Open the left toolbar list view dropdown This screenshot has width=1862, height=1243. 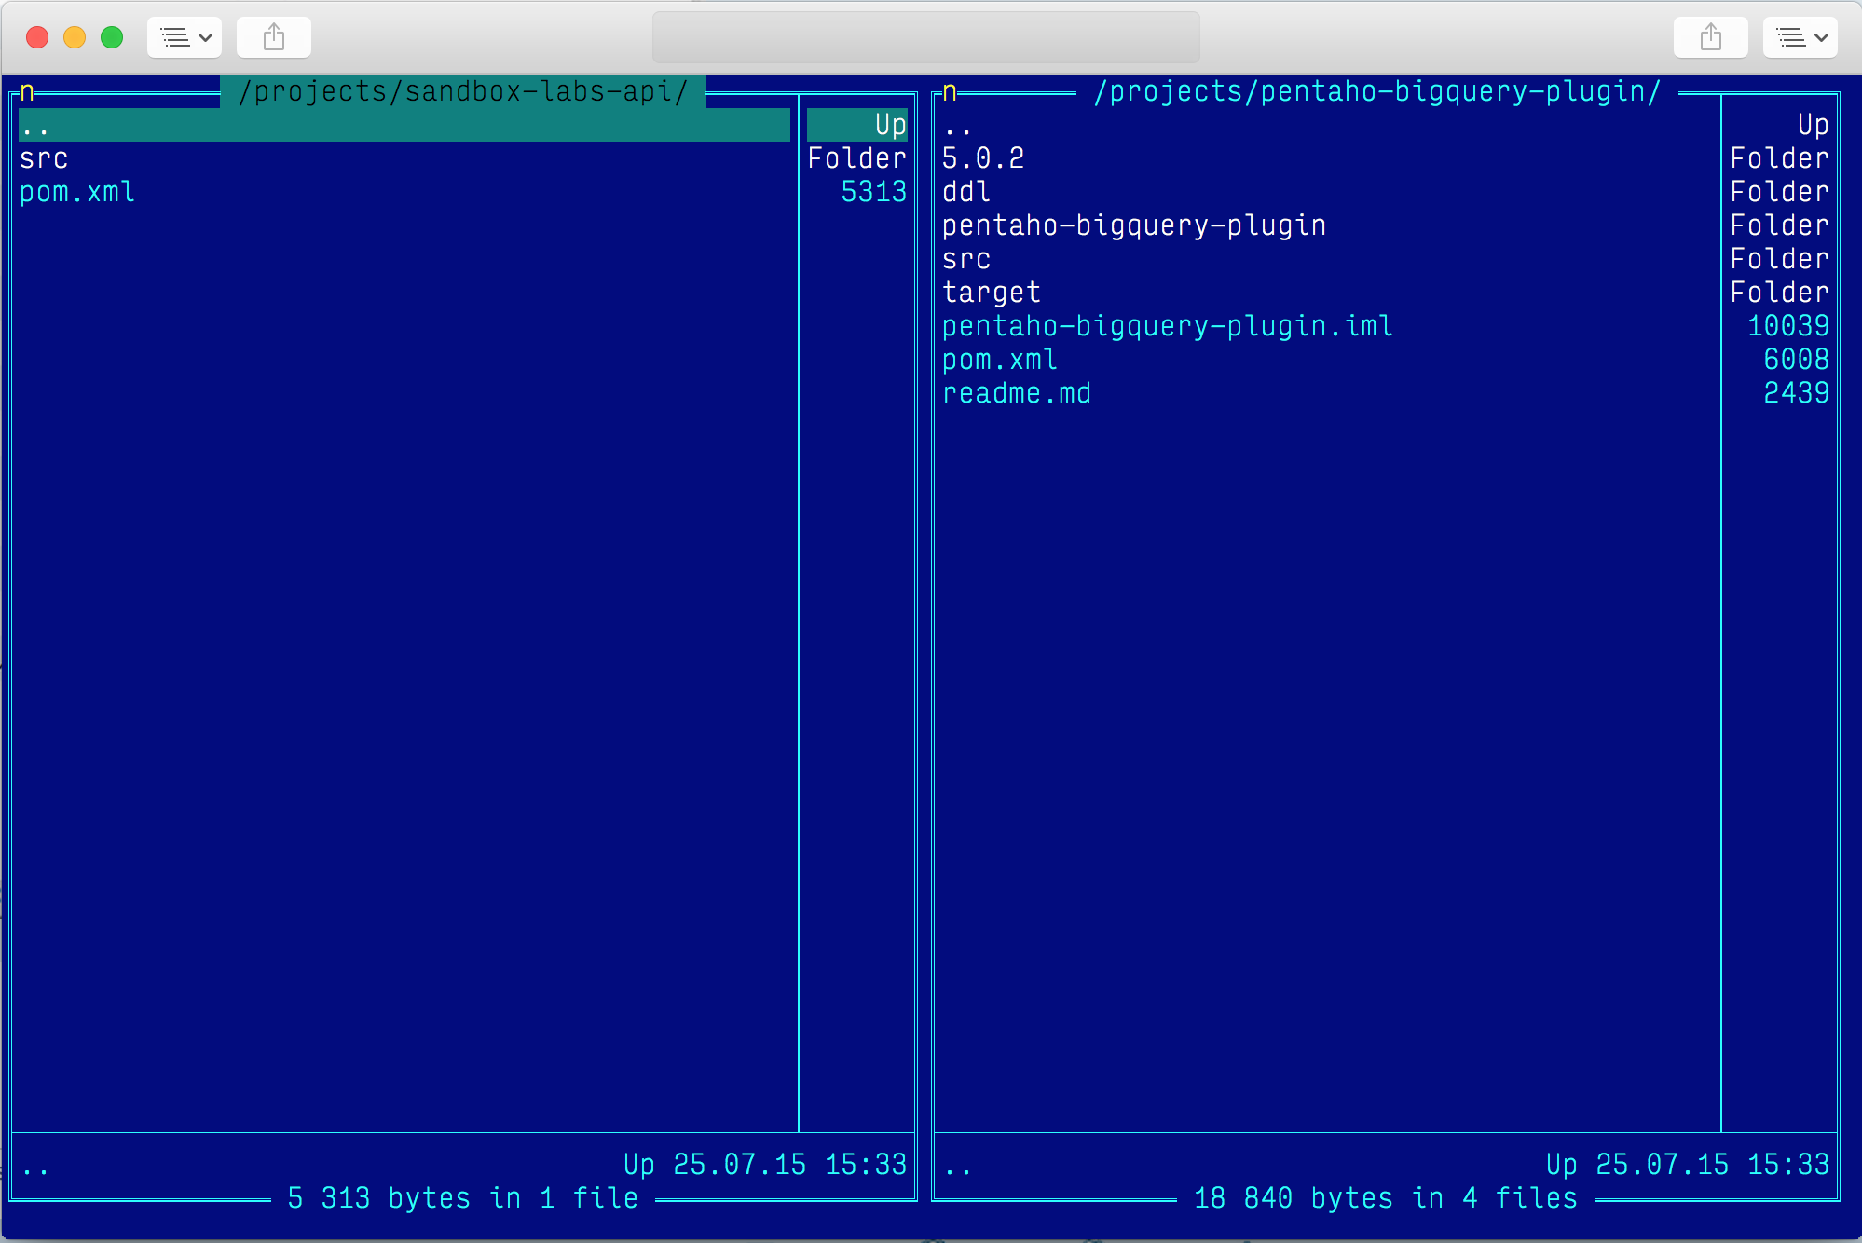point(185,37)
